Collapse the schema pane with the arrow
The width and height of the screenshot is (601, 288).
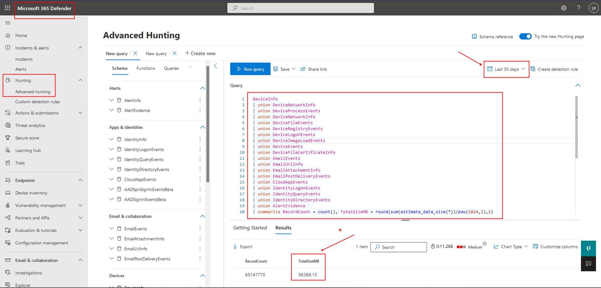coord(215,66)
